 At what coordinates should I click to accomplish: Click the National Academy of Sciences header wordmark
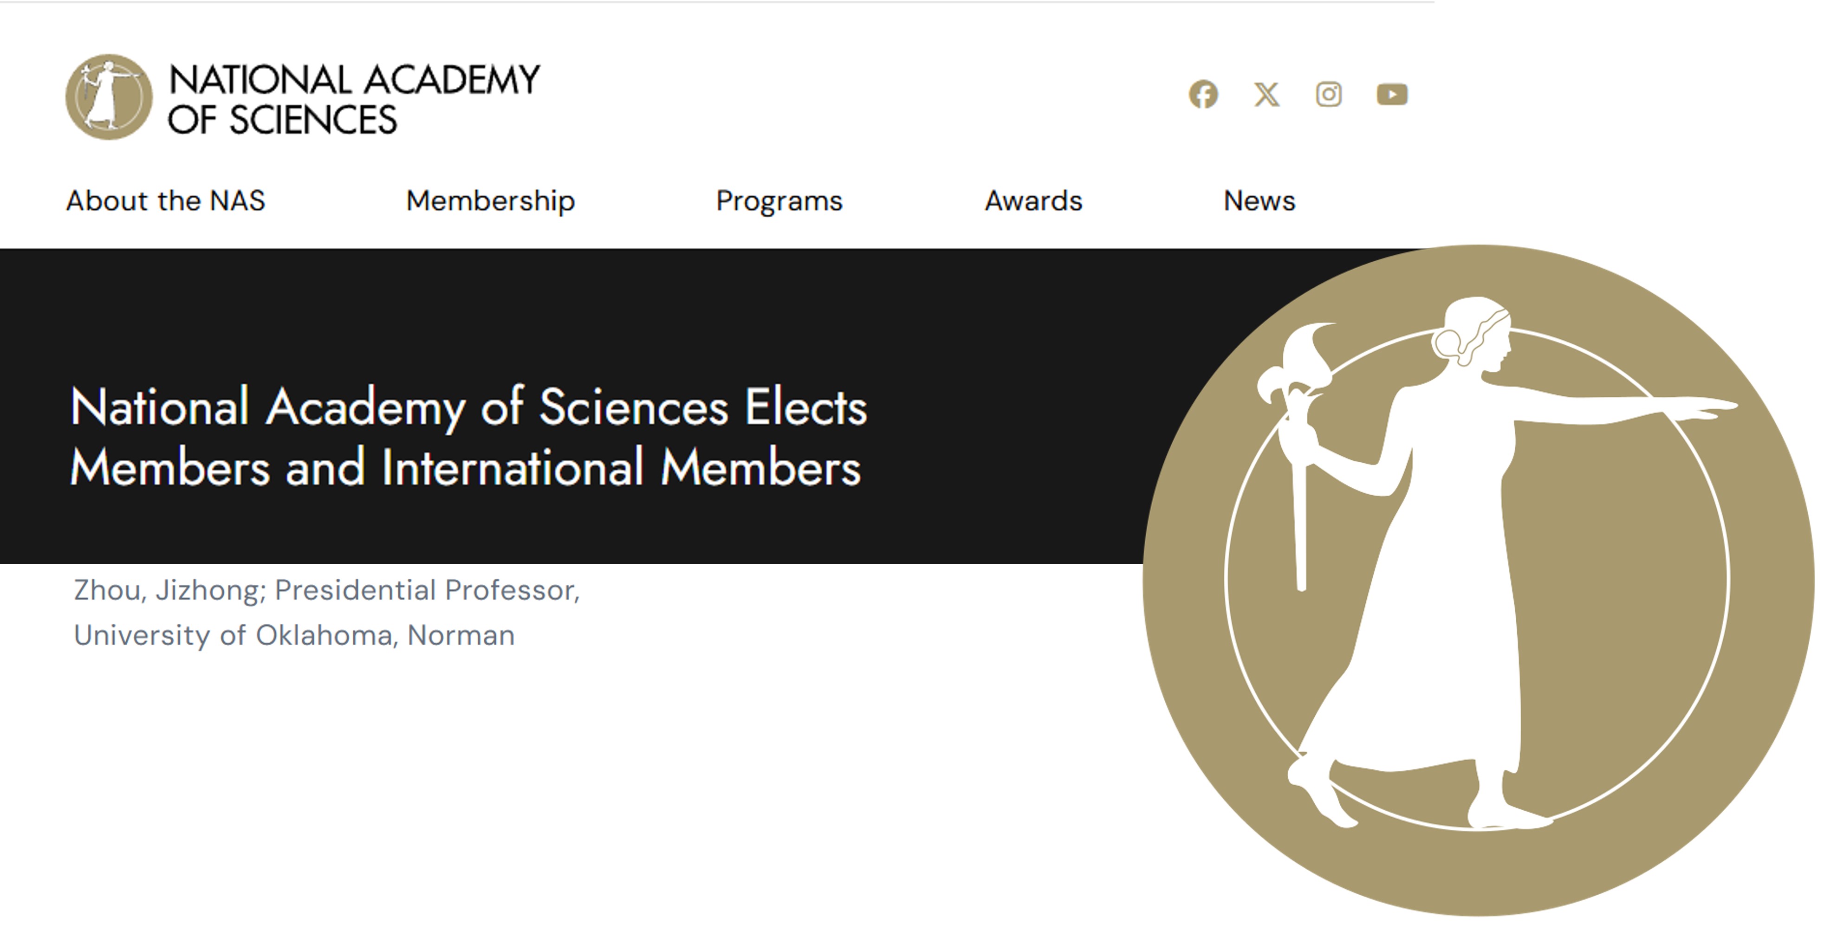click(354, 99)
